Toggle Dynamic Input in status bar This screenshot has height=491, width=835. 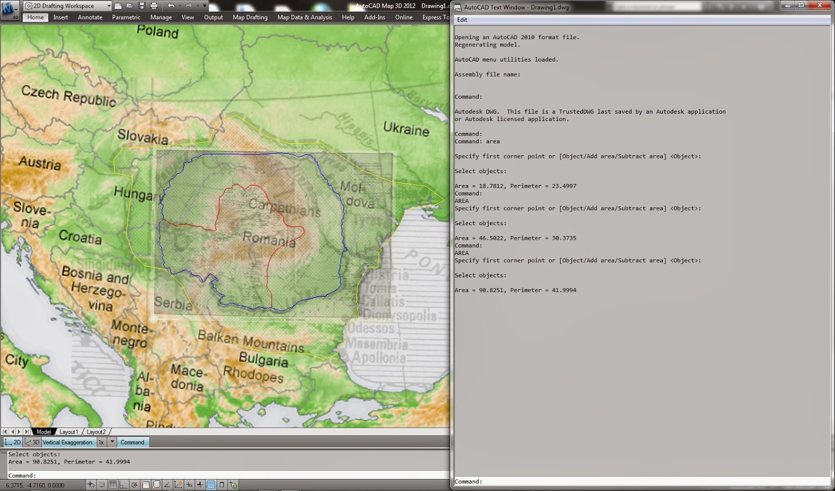189,485
